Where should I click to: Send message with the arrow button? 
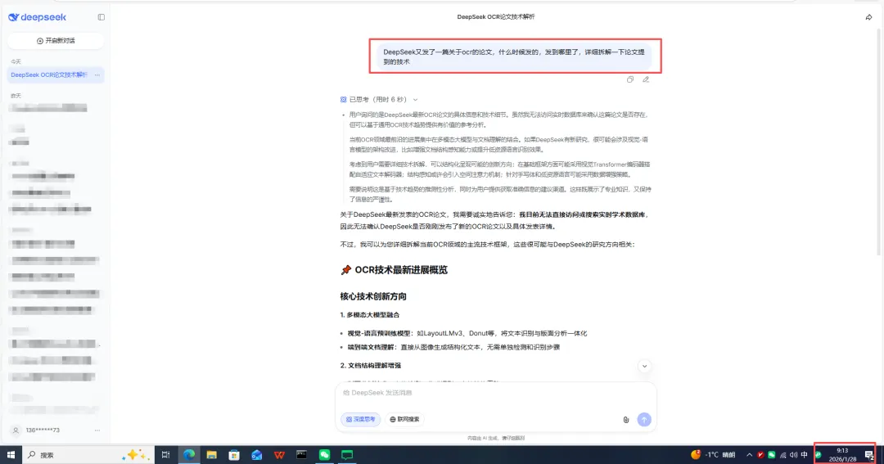(644, 420)
